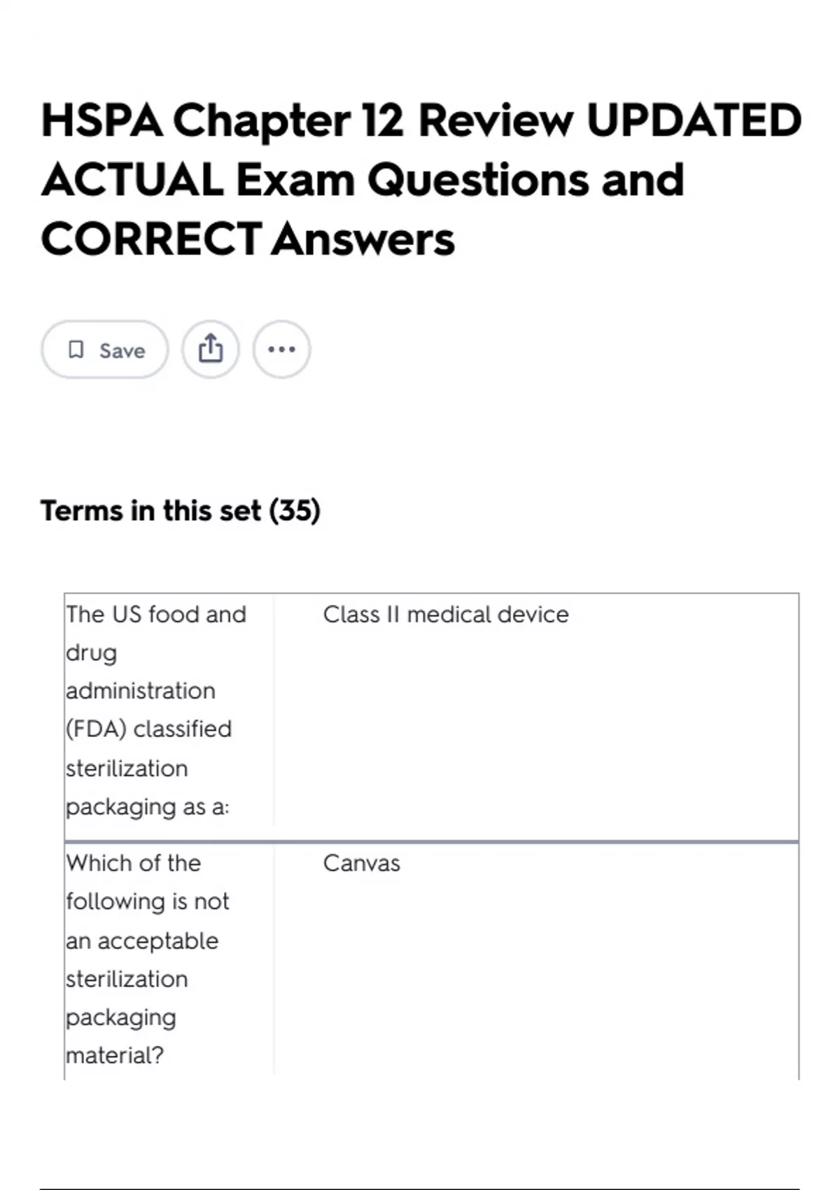840x1190 pixels.
Task: Click the 'HSPA Chapter 12 Review UPDATED' title line
Action: (421, 120)
